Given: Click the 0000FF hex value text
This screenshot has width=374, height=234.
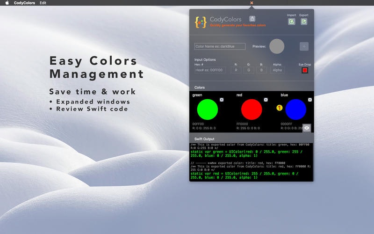Looking at the screenshot, I should [286, 124].
